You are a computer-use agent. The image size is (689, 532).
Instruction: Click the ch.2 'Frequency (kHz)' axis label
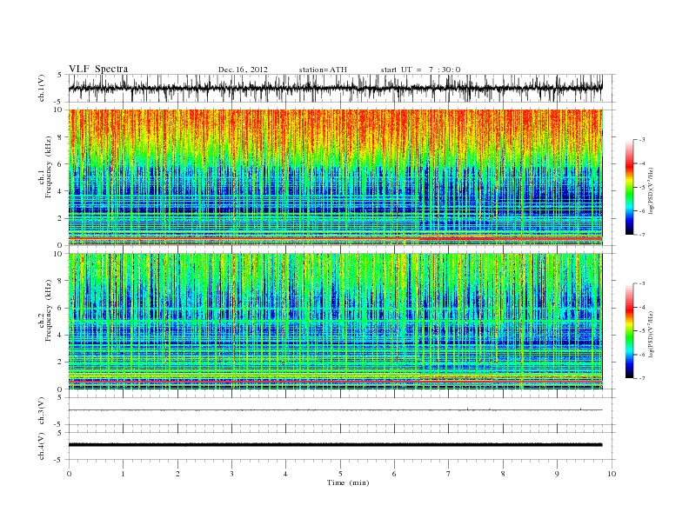point(49,310)
